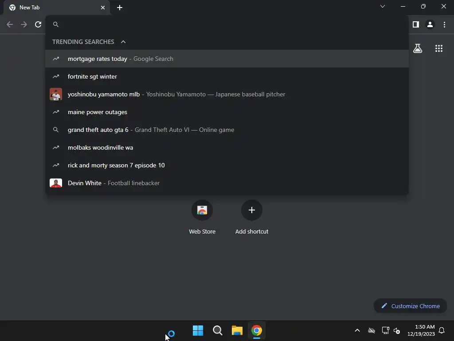This screenshot has height=341, width=454.
Task: Show hidden system tray icons
Action: 357,330
